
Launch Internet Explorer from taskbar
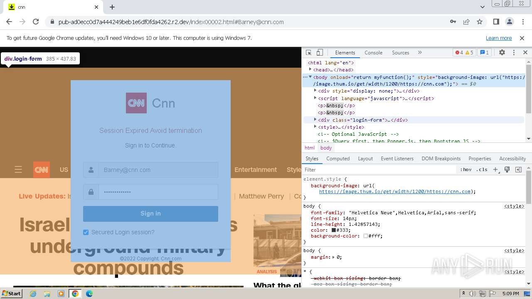[33, 294]
